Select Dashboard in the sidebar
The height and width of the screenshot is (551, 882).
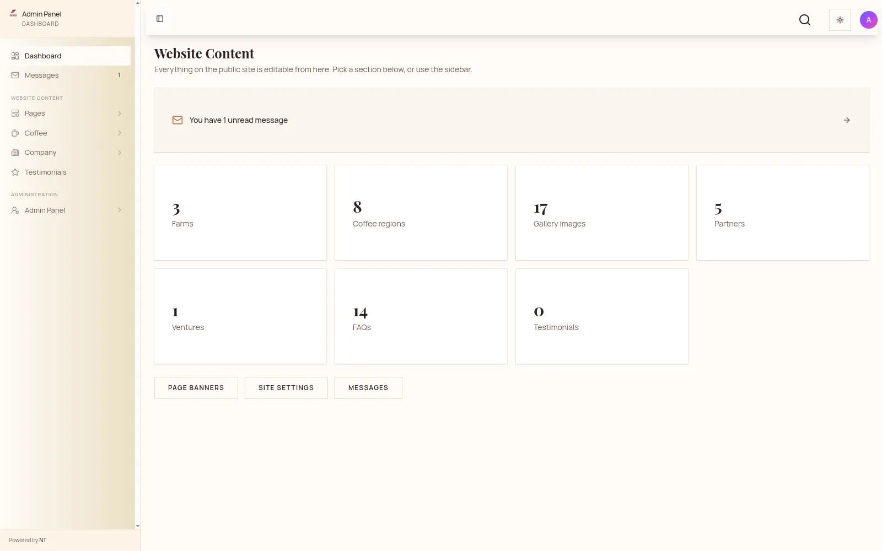click(x=68, y=56)
